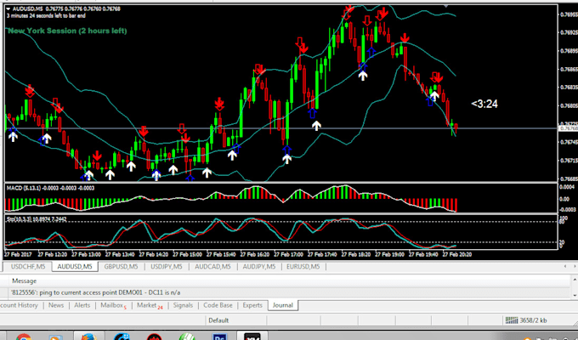The width and height of the screenshot is (578, 340).
Task: Open the AUDCAD,M5 chart tab
Action: 212,267
